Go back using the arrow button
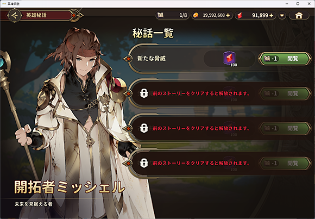The height and width of the screenshot is (219, 315). tap(15, 15)
